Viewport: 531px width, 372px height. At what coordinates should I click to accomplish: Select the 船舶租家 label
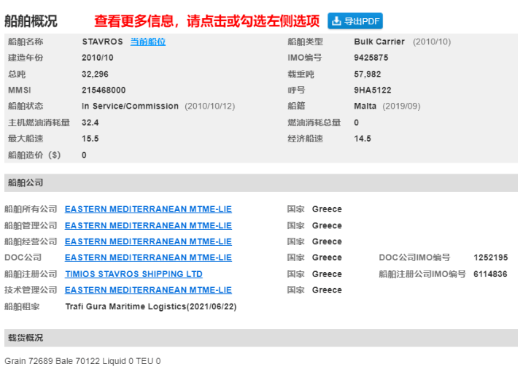click(x=22, y=306)
